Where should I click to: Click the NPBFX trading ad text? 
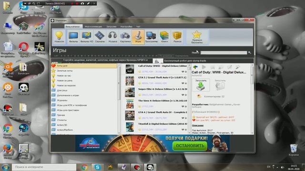[x=105, y=60]
